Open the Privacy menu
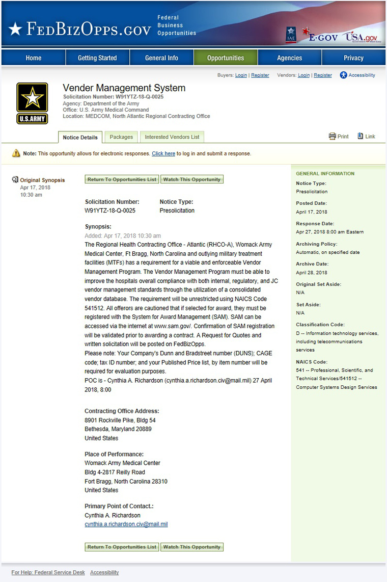 (353, 58)
